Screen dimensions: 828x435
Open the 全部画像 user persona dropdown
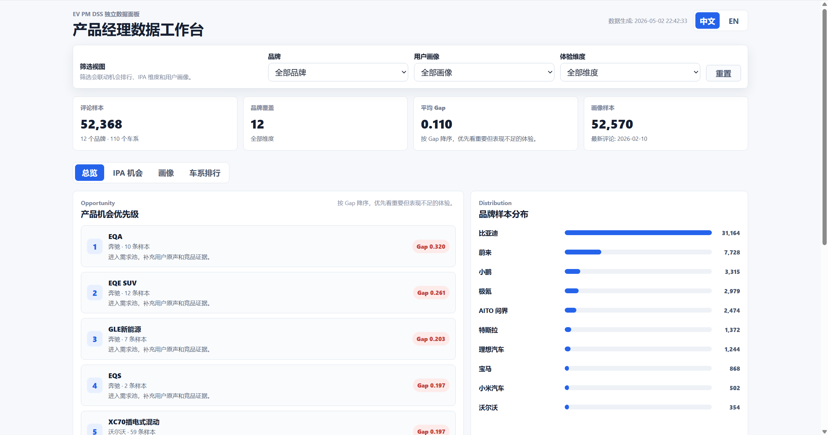coord(484,72)
